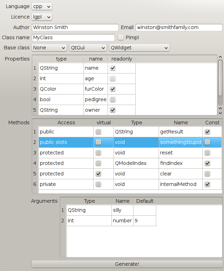Uncheck readonly for furColor property
The width and height of the screenshot is (224, 271).
(113, 89)
